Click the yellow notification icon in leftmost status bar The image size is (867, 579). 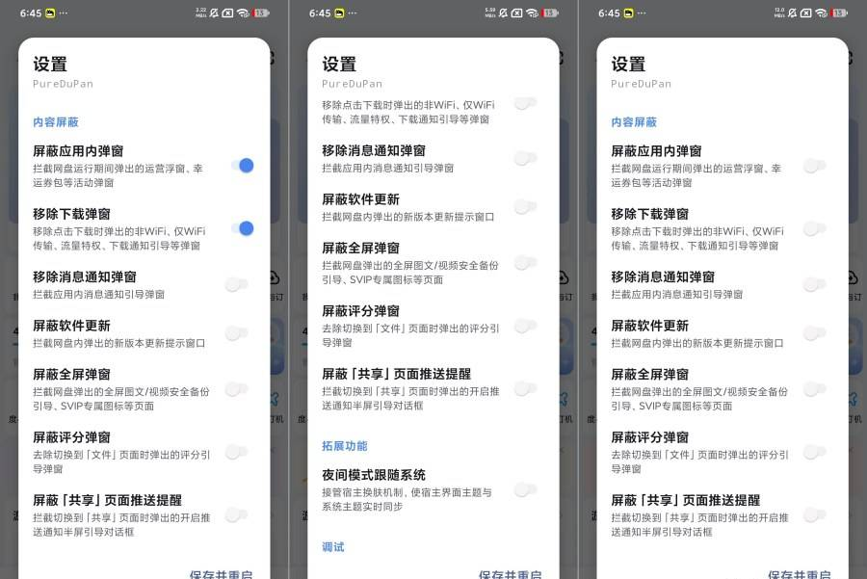click(x=50, y=13)
